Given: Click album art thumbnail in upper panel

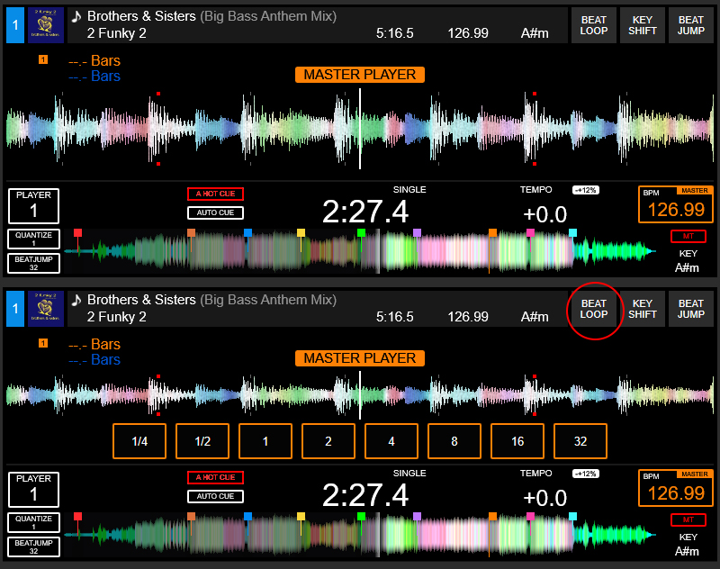Looking at the screenshot, I should click(x=46, y=25).
